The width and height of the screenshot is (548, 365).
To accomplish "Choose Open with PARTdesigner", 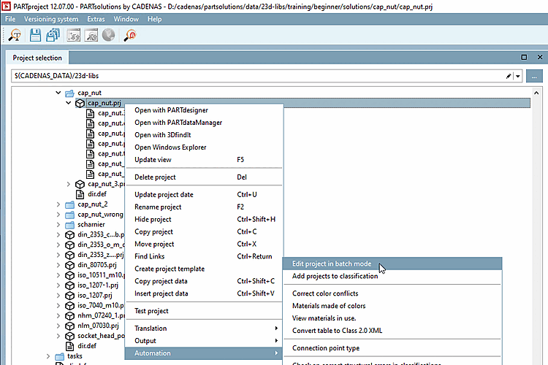I will [x=172, y=110].
